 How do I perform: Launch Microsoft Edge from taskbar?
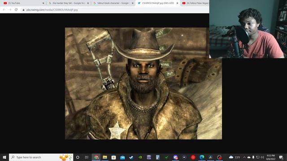[202, 157]
